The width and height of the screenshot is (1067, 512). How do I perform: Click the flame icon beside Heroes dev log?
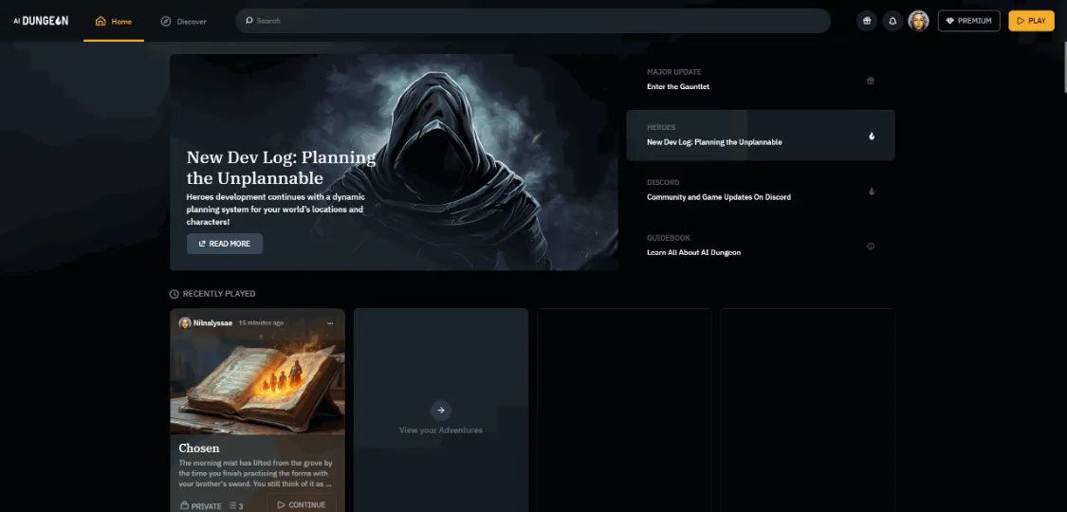[x=871, y=136]
